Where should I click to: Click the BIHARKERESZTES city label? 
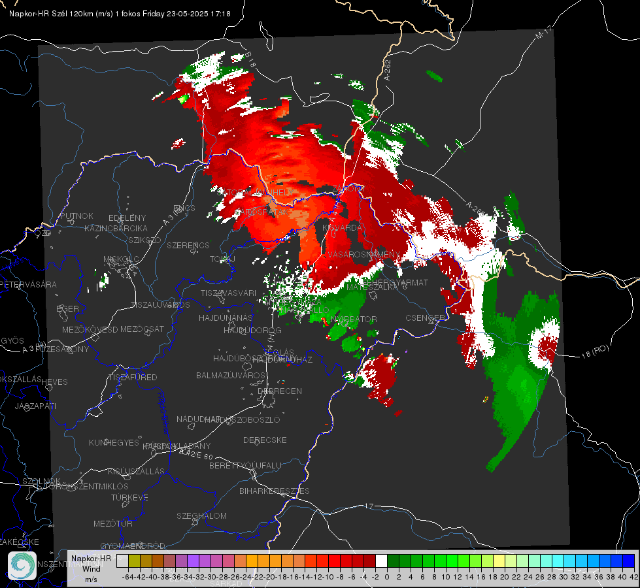point(275,491)
